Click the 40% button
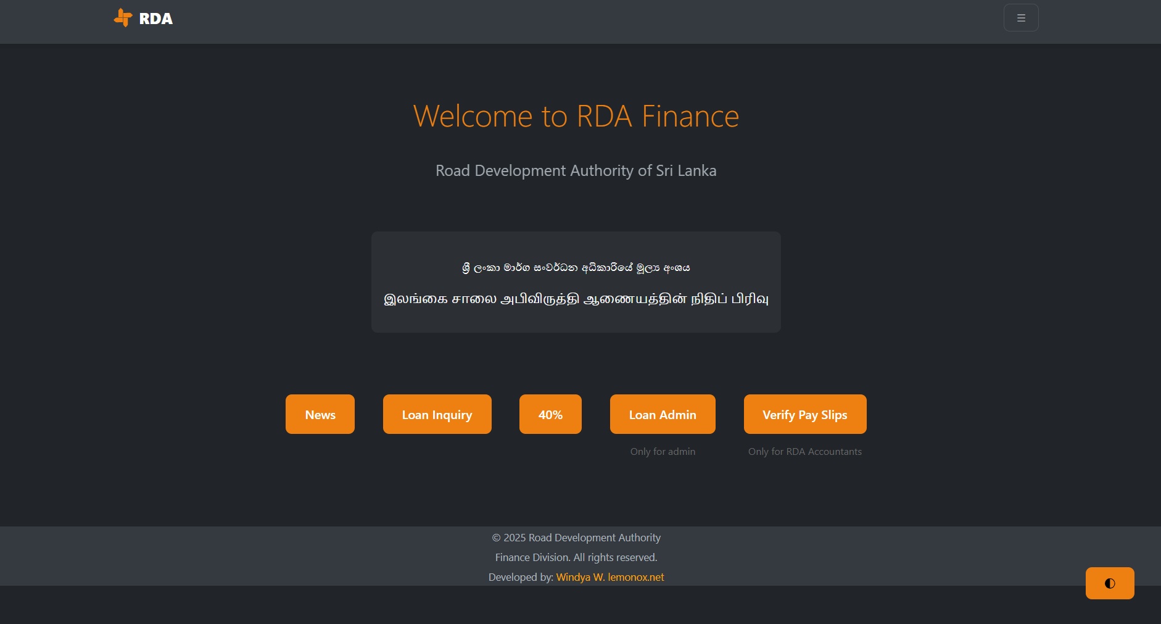Screen dimensions: 1161x624 coord(550,414)
